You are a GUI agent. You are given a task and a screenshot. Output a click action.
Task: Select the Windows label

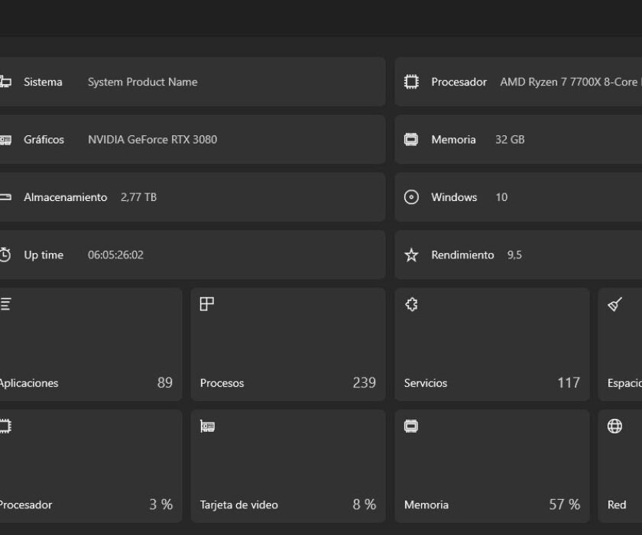[x=454, y=197]
